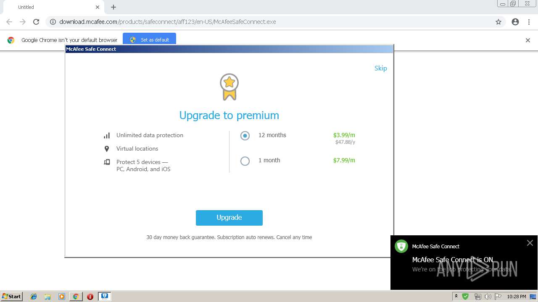
Task: Click the $47.88/y yearly price text
Action: [345, 142]
